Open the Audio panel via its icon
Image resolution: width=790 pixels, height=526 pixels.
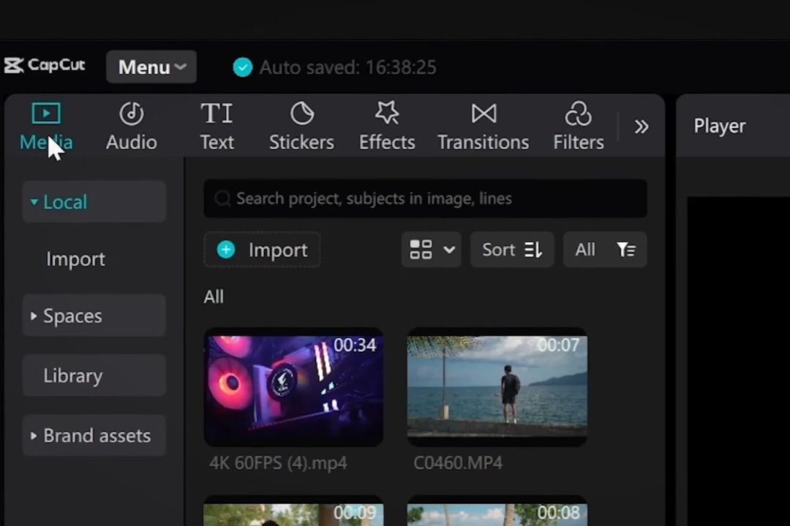point(131,113)
